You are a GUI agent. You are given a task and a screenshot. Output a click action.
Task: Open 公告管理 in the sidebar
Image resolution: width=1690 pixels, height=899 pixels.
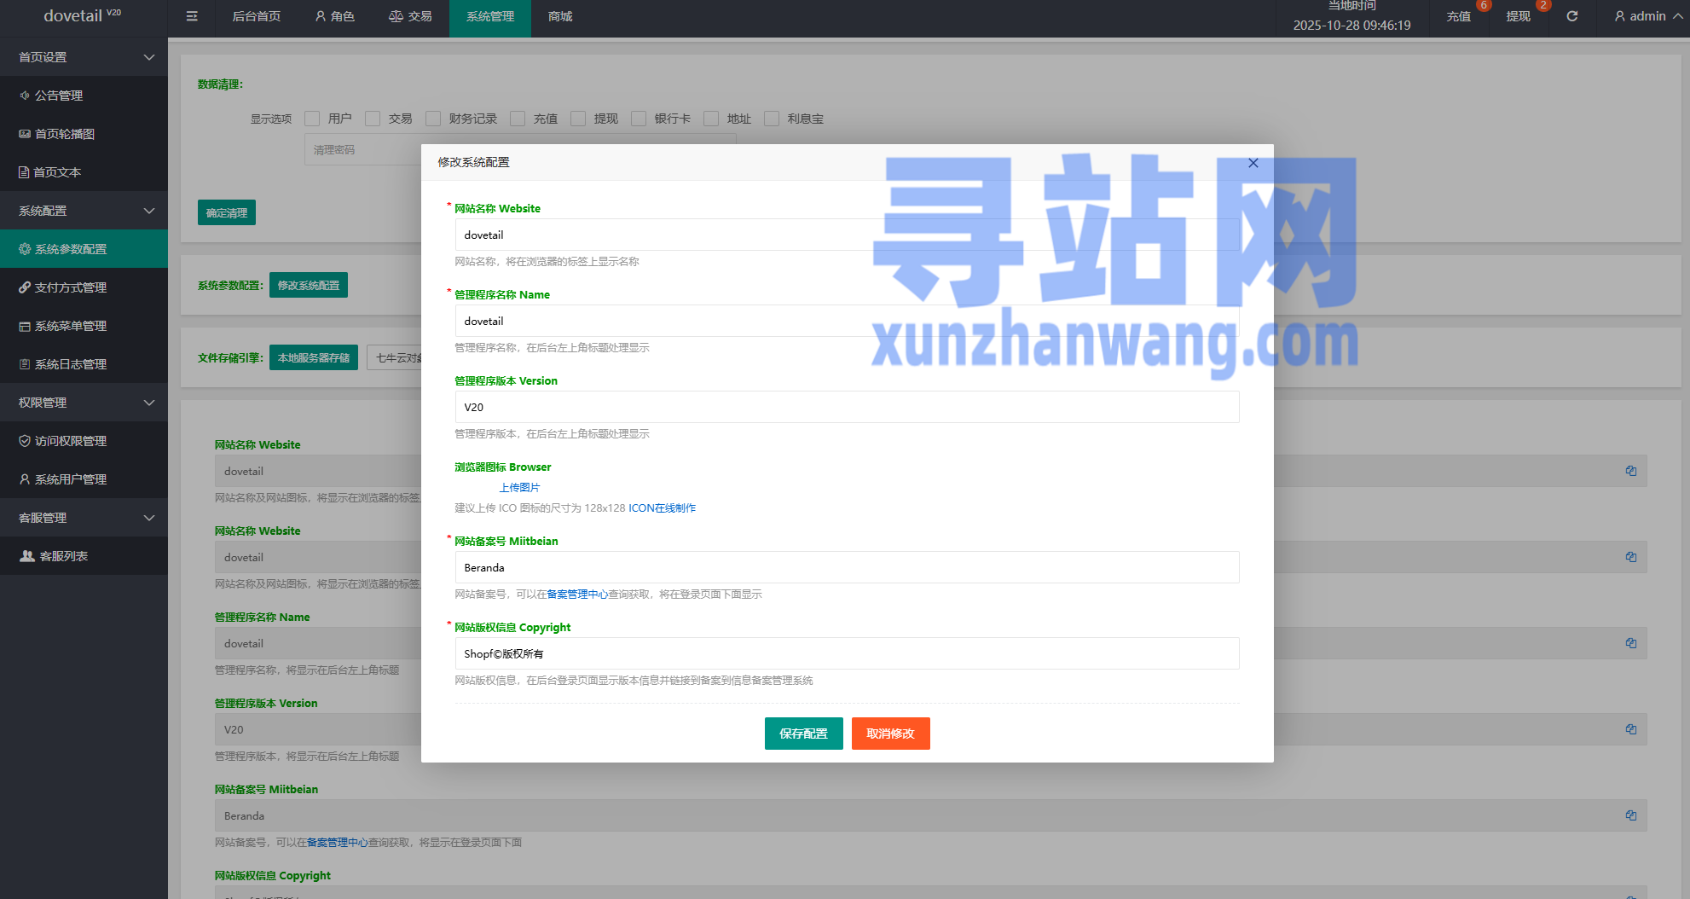(x=59, y=96)
